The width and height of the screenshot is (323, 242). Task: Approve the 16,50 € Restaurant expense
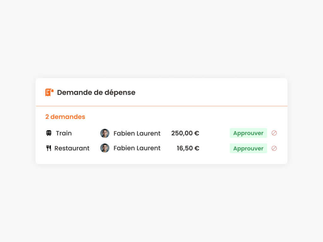(248, 148)
